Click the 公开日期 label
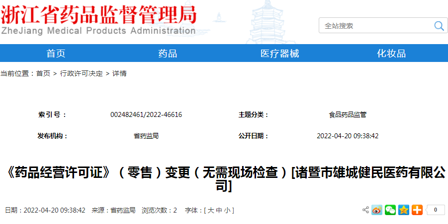 coord(254,136)
